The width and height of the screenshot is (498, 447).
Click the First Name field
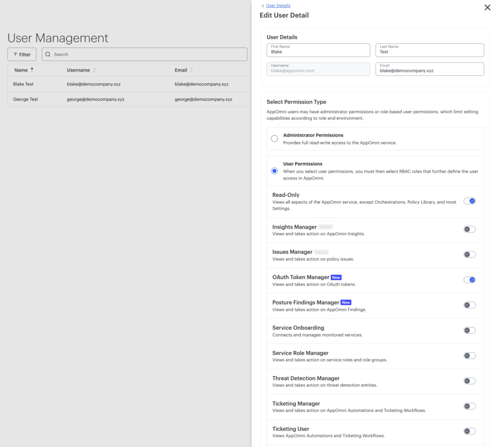point(318,50)
